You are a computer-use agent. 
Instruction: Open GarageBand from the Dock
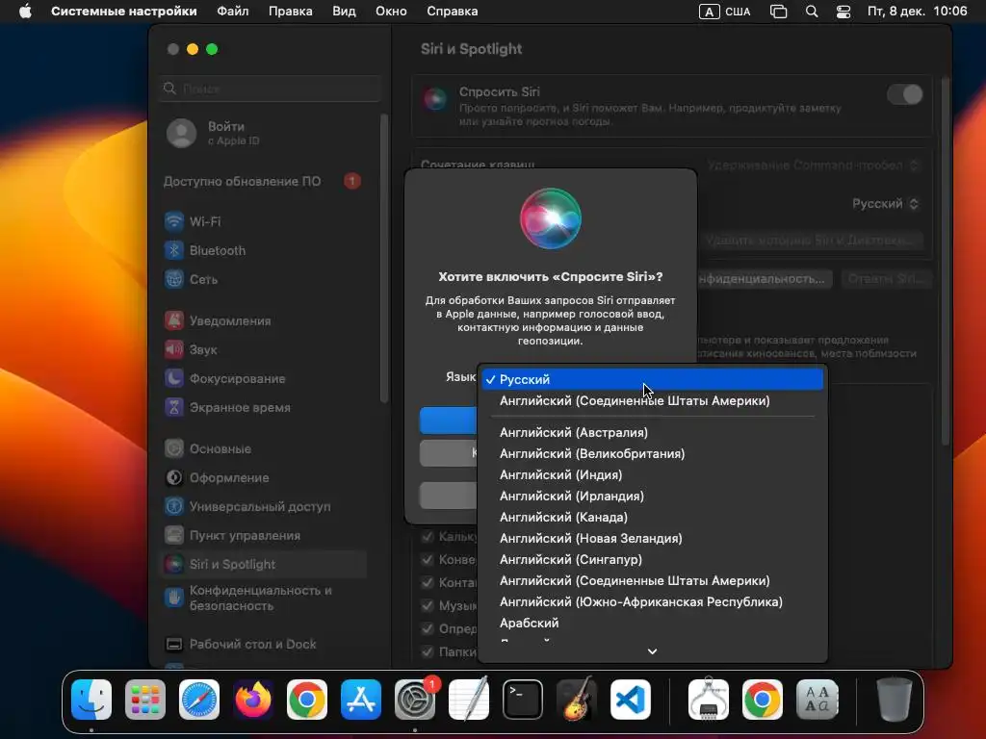coord(576,700)
